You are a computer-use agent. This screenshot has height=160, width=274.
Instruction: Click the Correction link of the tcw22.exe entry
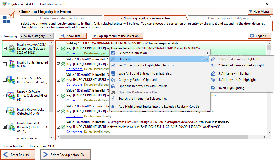pyautogui.click(x=74, y=132)
